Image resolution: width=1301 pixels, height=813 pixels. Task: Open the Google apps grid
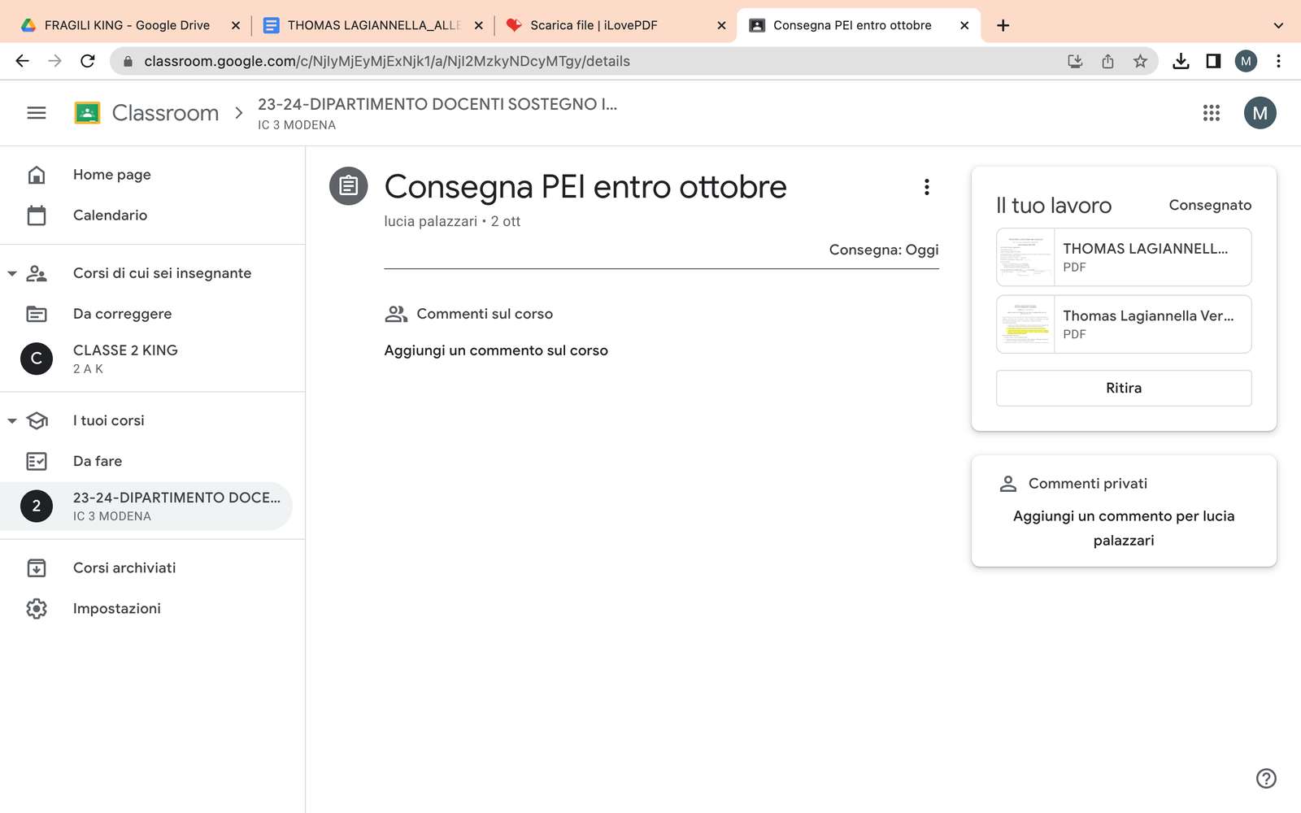pyautogui.click(x=1212, y=113)
